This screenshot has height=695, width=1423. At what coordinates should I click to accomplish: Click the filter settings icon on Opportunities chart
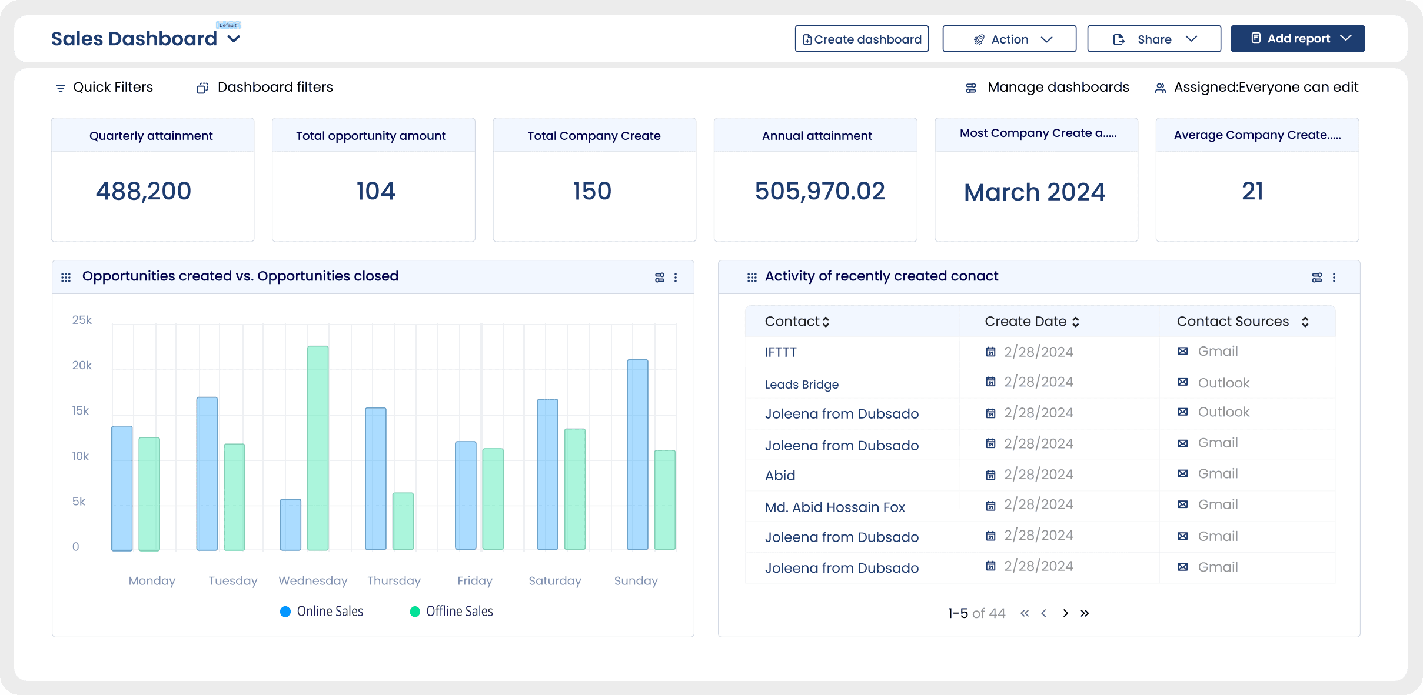[x=659, y=277]
